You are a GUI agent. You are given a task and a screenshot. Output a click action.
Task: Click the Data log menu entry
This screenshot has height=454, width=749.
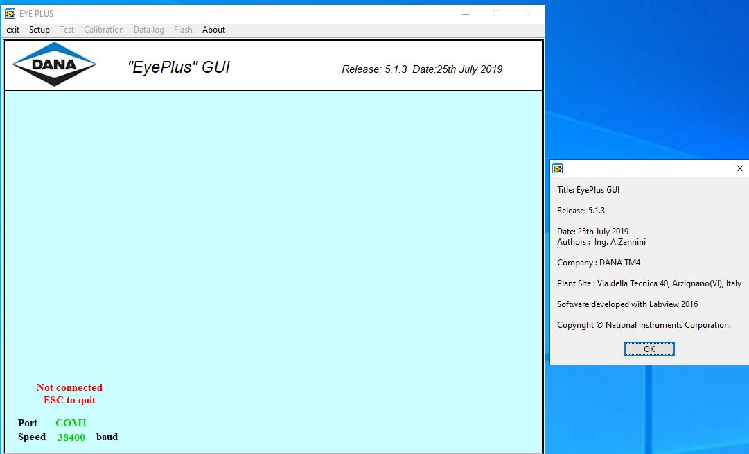(148, 30)
